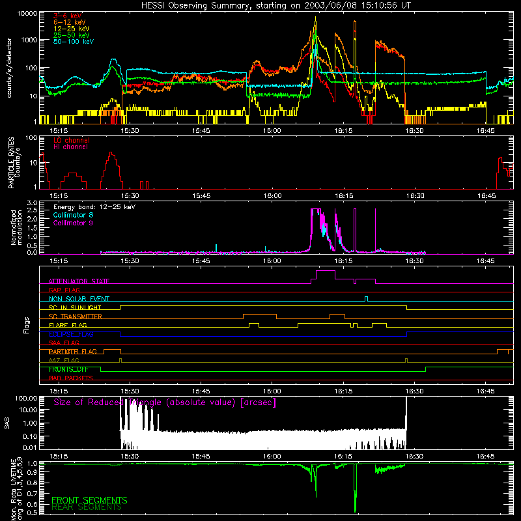The height and width of the screenshot is (521, 521).
Task: Click the '2.5' tick on modulation plot
Action: pos(32,210)
